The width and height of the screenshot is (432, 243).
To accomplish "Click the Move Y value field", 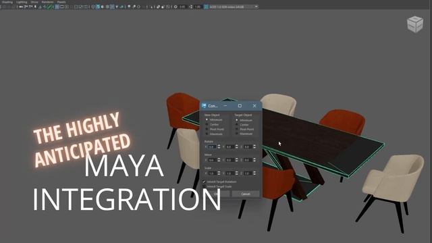I will (230, 160).
